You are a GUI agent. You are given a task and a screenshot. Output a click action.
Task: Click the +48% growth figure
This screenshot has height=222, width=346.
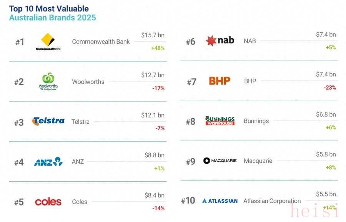[x=158, y=48]
